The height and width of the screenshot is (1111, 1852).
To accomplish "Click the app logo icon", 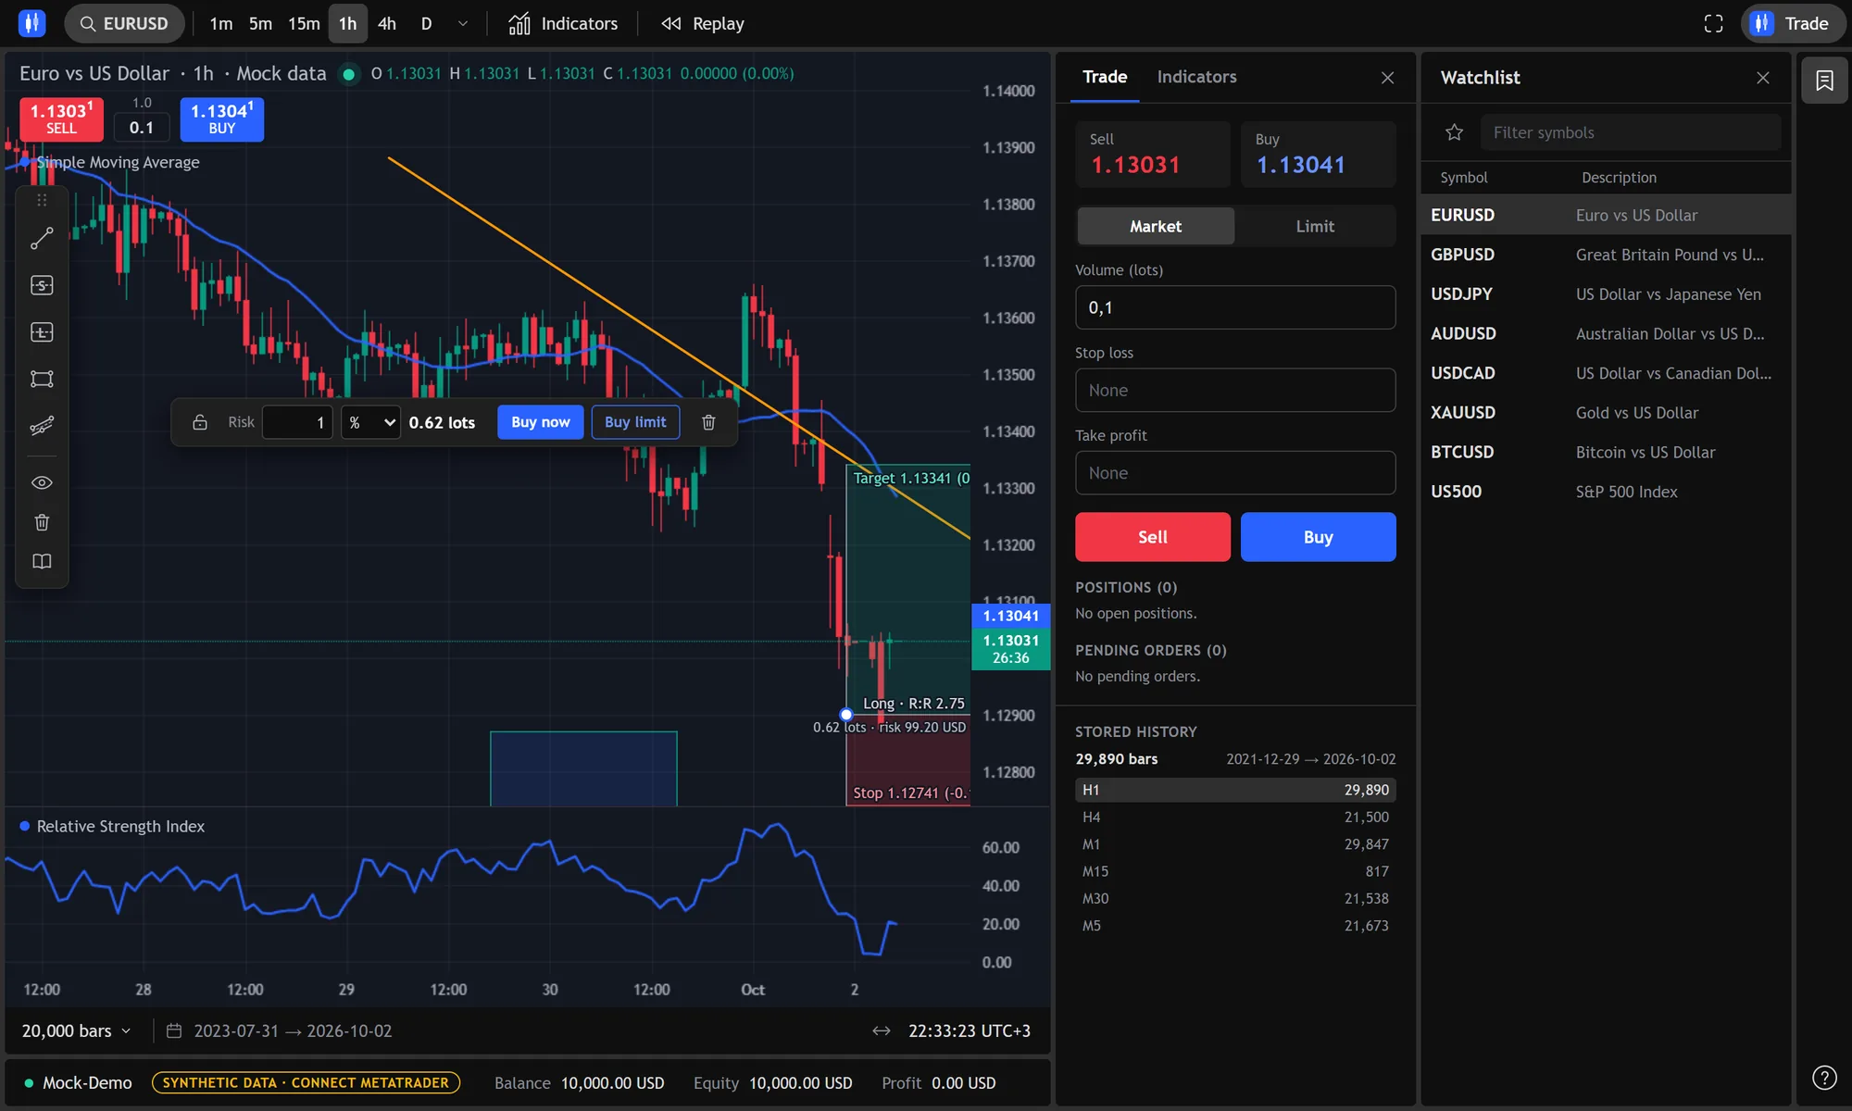I will pos(31,23).
